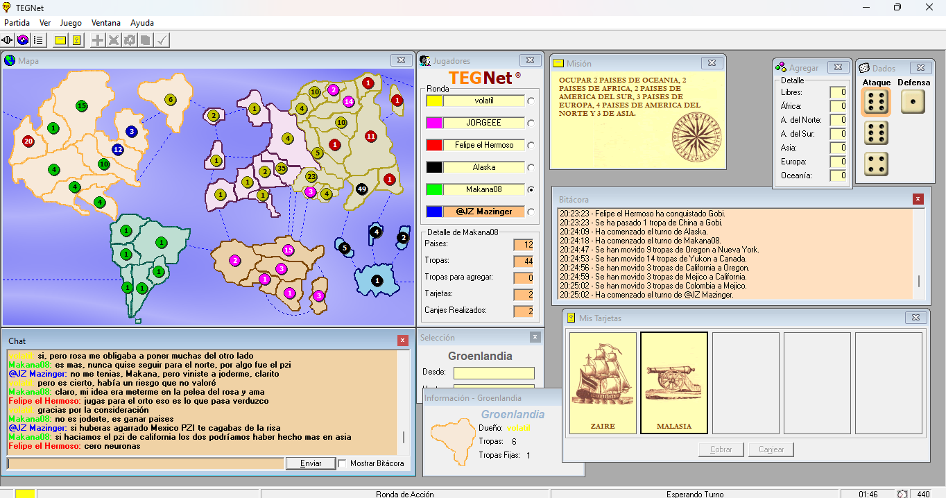
Task: Click the @JZ Mazinger player name button
Action: pos(484,212)
